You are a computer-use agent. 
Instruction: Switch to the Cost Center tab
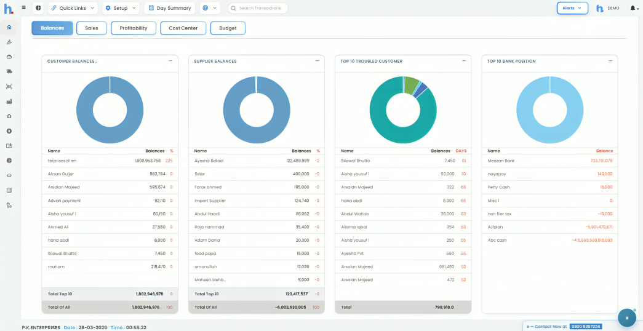[x=183, y=28]
